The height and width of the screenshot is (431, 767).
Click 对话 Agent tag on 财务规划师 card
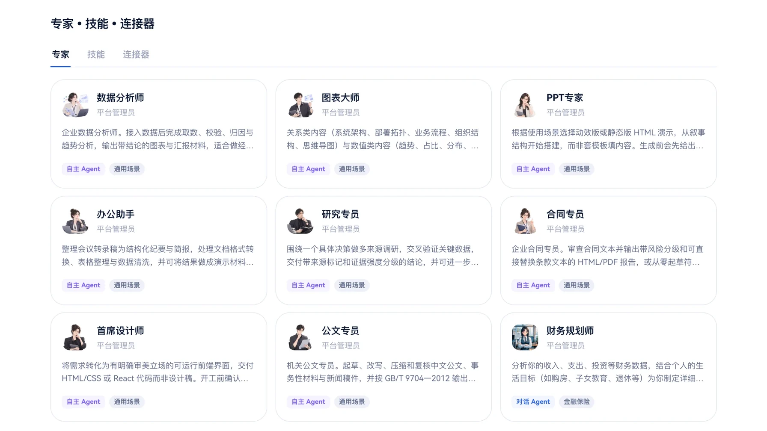click(533, 402)
